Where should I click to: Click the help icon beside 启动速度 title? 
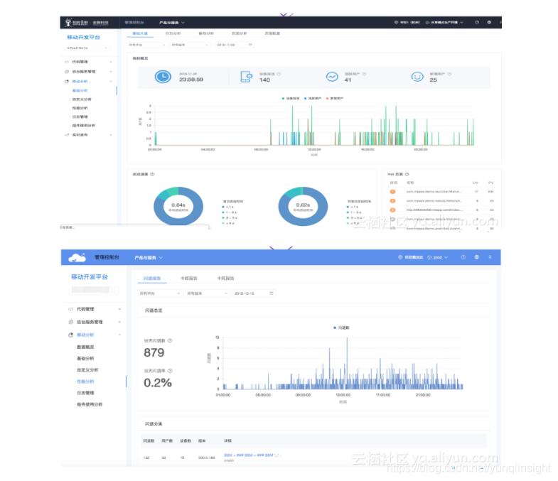click(152, 174)
